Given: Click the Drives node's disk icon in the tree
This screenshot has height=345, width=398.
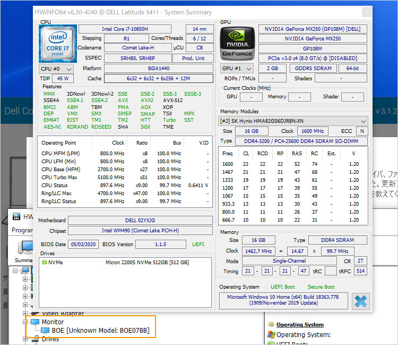Looking at the screenshot, I should (36, 339).
